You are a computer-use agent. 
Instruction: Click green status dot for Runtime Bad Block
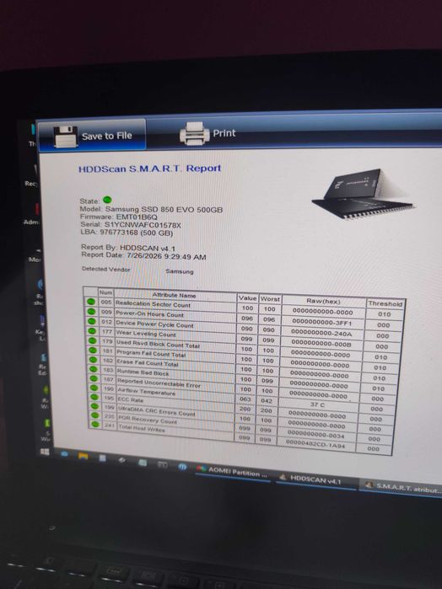click(x=93, y=369)
